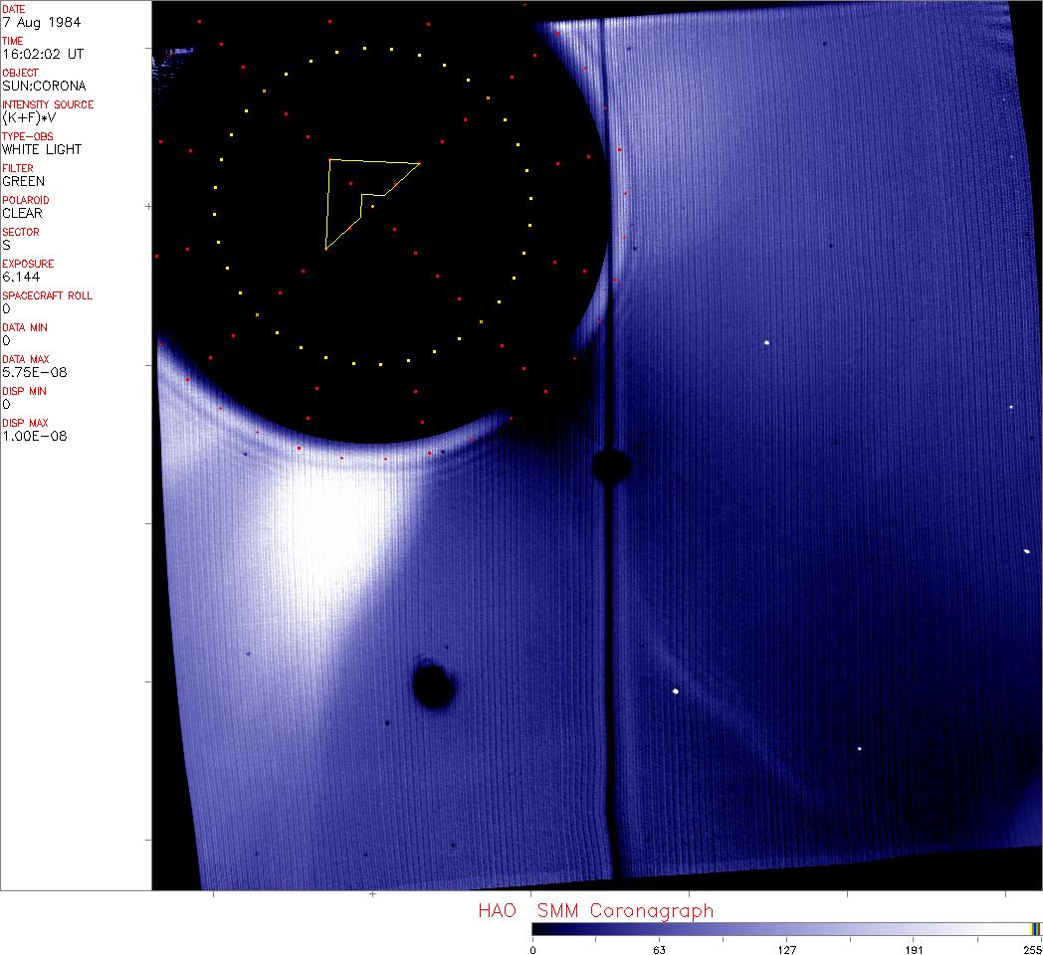Click the 63 tick label under the color bar

[x=658, y=949]
